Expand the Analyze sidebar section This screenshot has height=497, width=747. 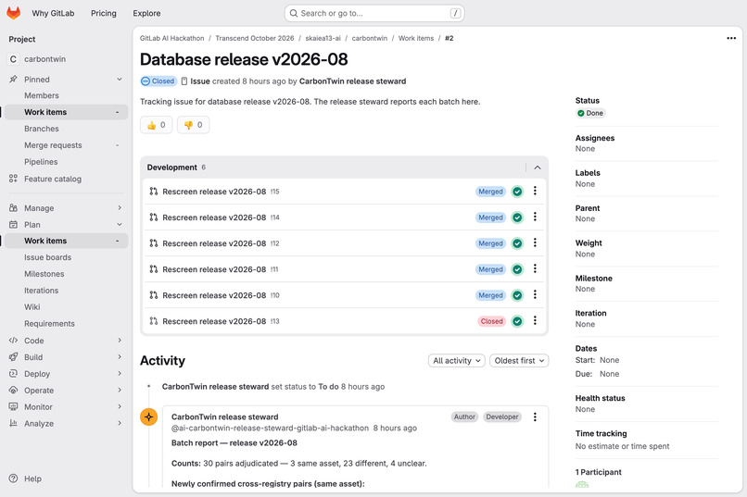click(120, 423)
